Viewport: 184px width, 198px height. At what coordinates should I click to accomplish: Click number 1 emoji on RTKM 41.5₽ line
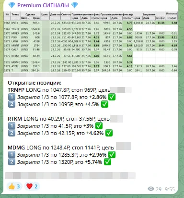(11, 126)
